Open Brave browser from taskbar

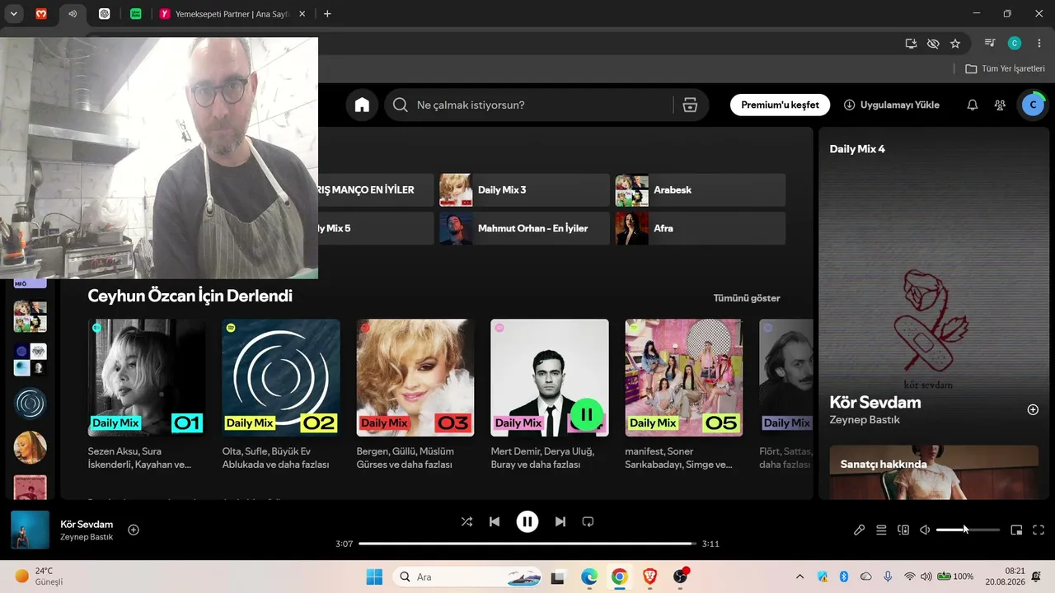click(649, 577)
